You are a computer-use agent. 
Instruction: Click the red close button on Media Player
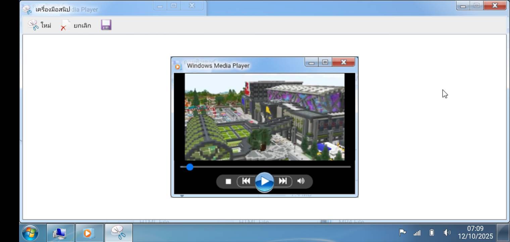pyautogui.click(x=343, y=62)
